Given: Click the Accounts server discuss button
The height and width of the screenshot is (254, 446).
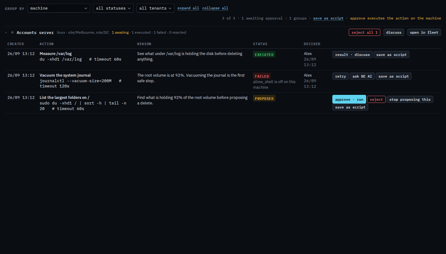Looking at the screenshot, I should click(x=394, y=32).
